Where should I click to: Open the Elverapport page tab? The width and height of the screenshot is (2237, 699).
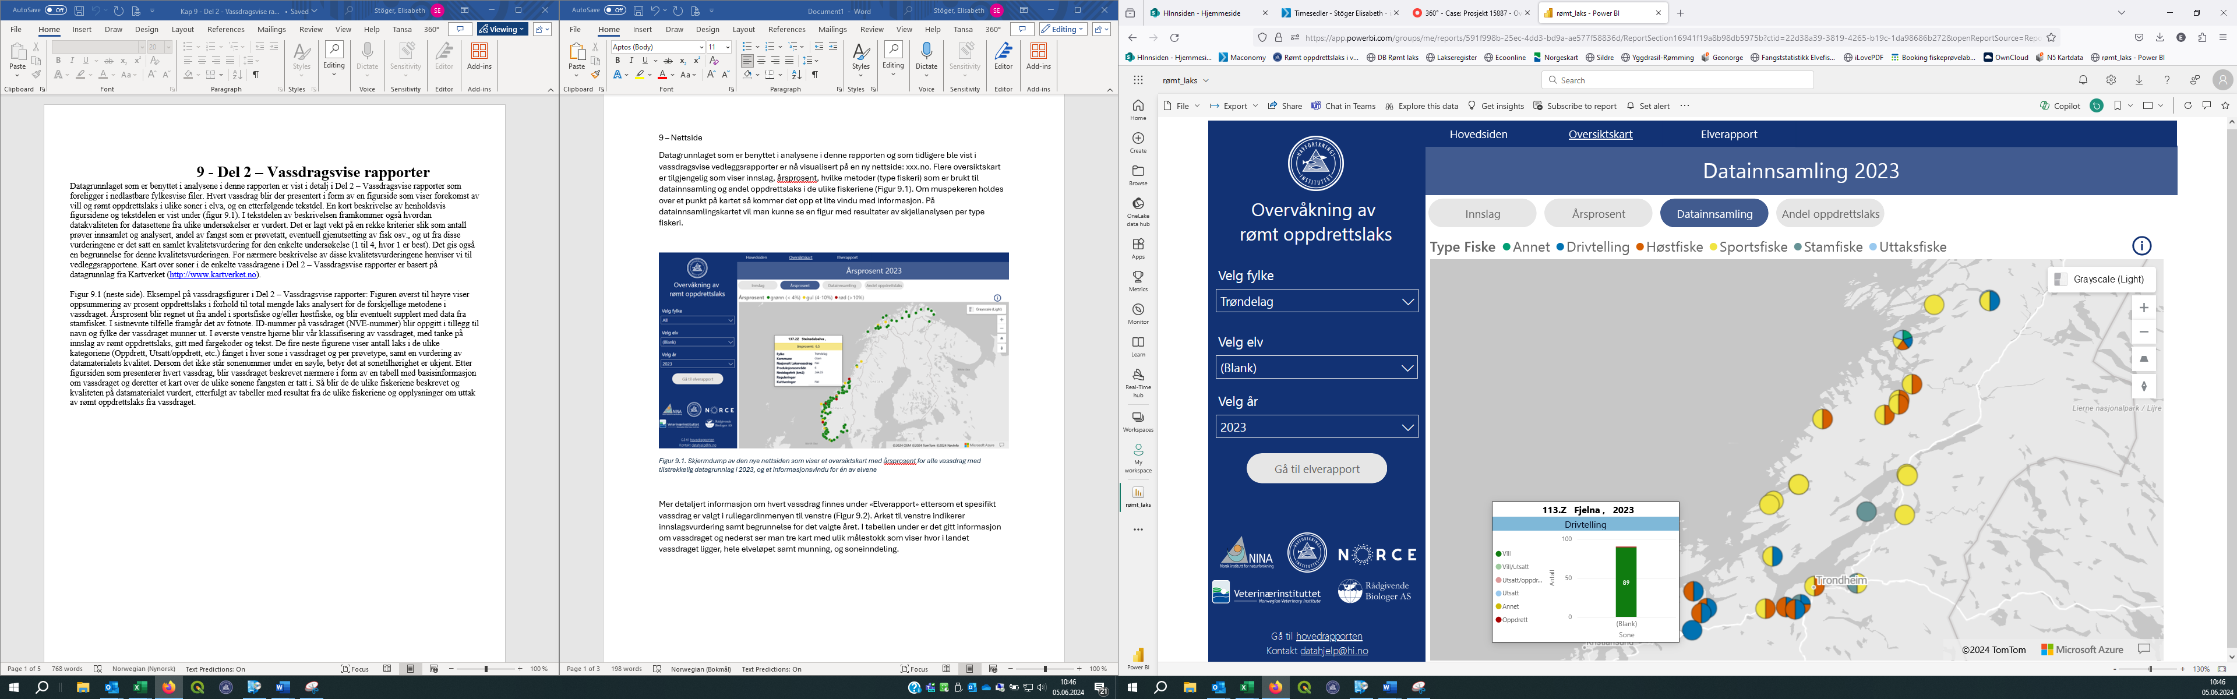click(x=1728, y=135)
